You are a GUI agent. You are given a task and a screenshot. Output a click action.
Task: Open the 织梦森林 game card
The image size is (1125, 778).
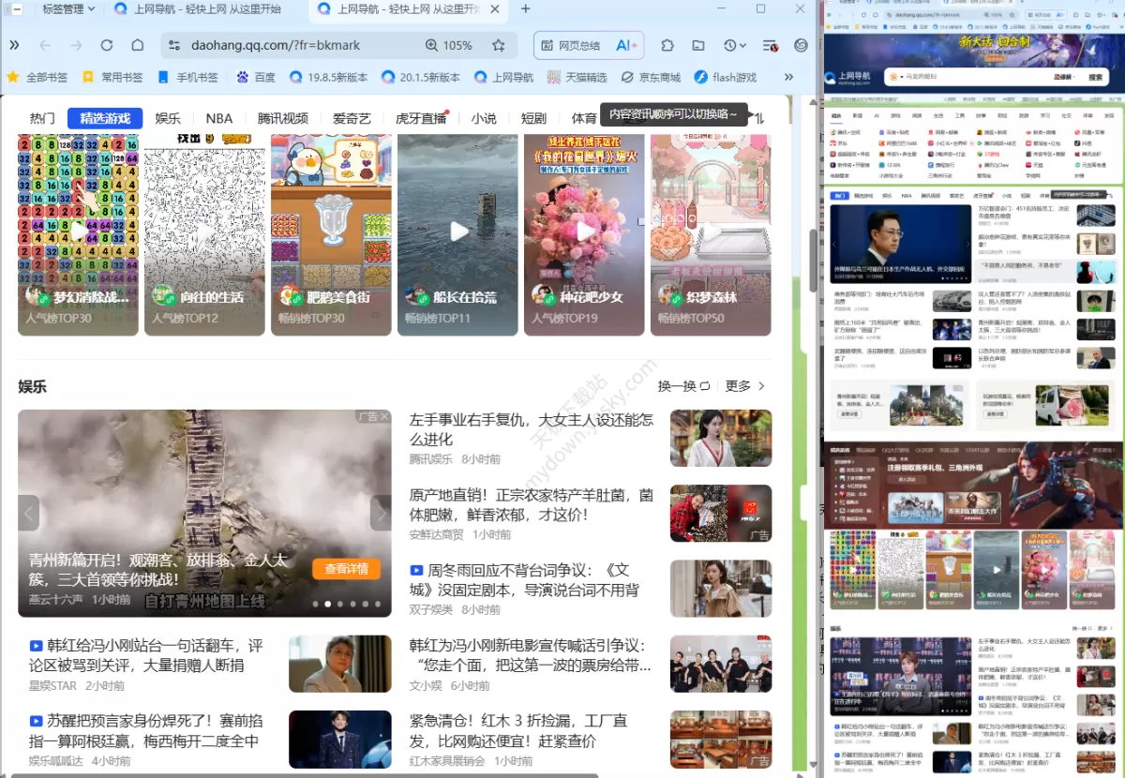click(x=712, y=234)
